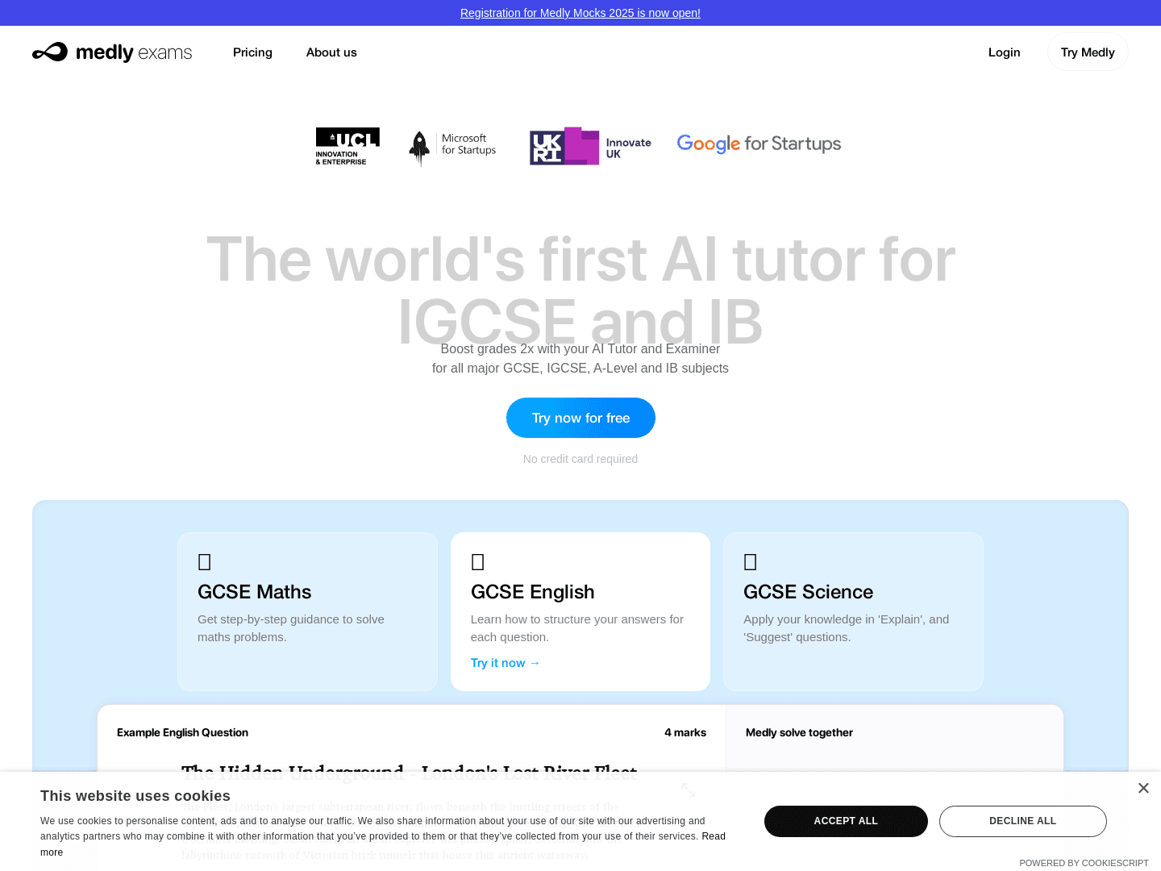Image resolution: width=1161 pixels, height=871 pixels.
Task: Expand the example English question passage
Action: 689,790
